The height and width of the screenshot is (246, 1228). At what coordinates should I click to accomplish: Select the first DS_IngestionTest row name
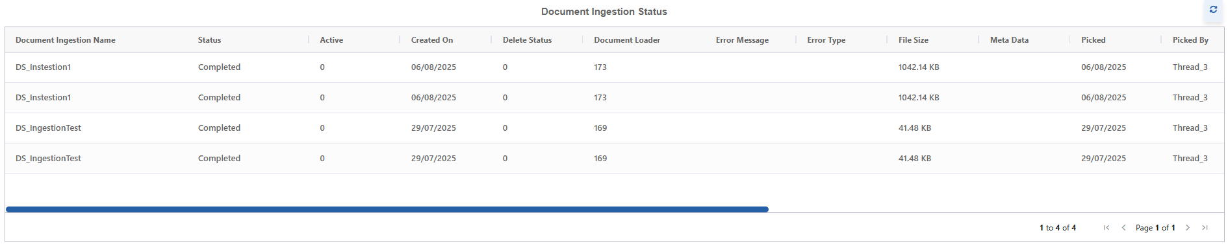coord(48,128)
